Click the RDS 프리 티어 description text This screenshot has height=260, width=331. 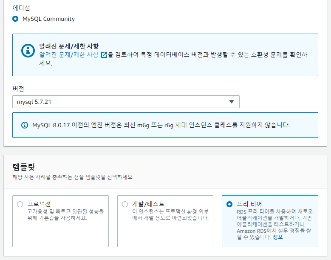pyautogui.click(x=274, y=224)
